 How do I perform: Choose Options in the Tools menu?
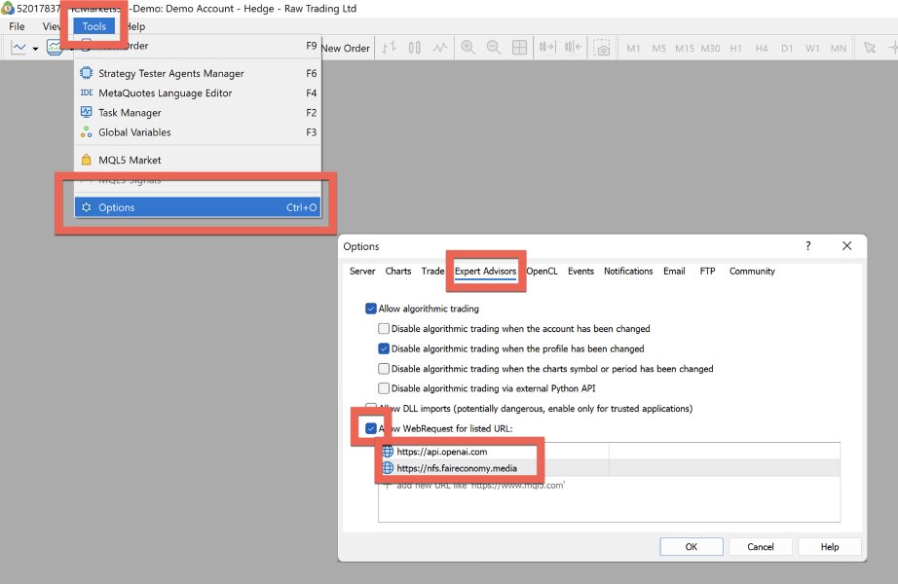[198, 207]
